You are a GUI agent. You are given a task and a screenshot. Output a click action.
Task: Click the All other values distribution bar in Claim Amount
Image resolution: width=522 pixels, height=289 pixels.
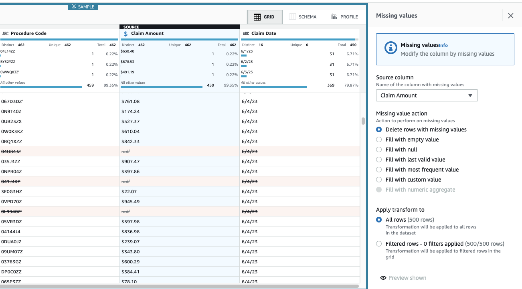click(161, 85)
